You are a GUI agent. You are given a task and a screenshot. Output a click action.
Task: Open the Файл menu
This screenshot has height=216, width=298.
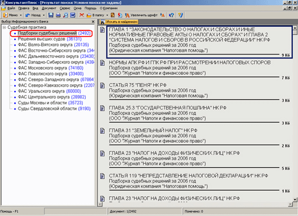coord(11,8)
